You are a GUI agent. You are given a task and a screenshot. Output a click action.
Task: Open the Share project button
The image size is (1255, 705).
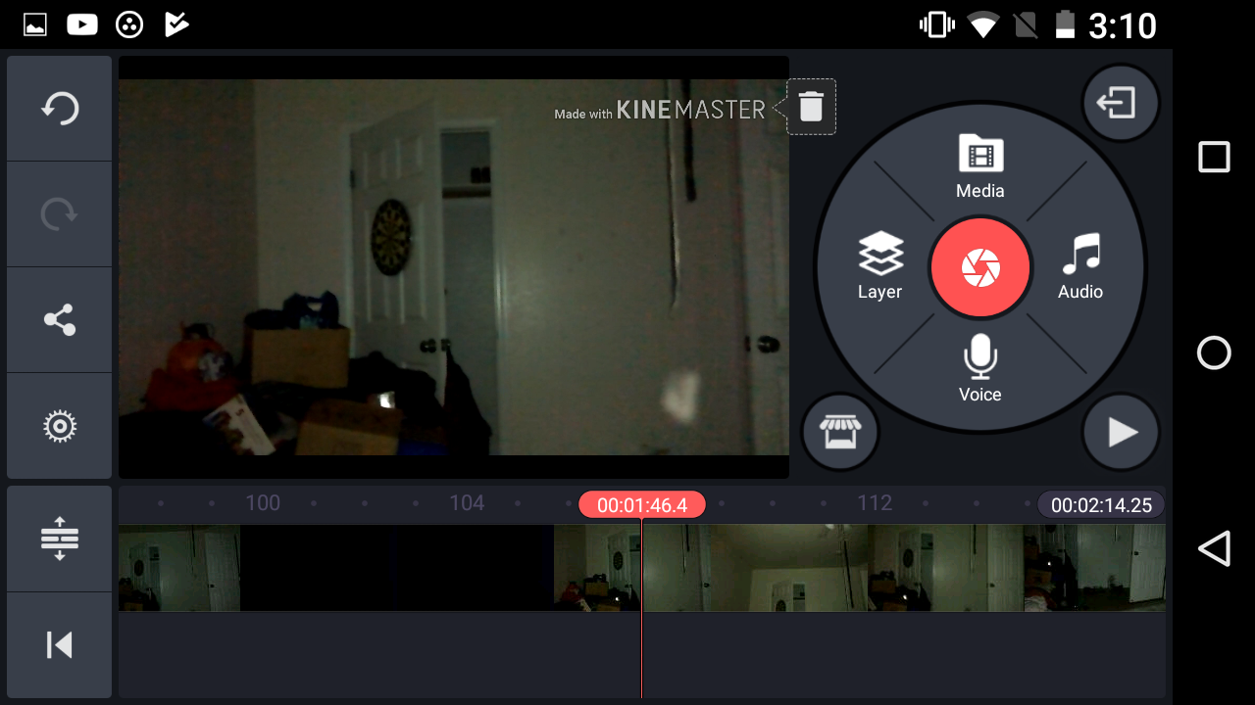tap(59, 320)
